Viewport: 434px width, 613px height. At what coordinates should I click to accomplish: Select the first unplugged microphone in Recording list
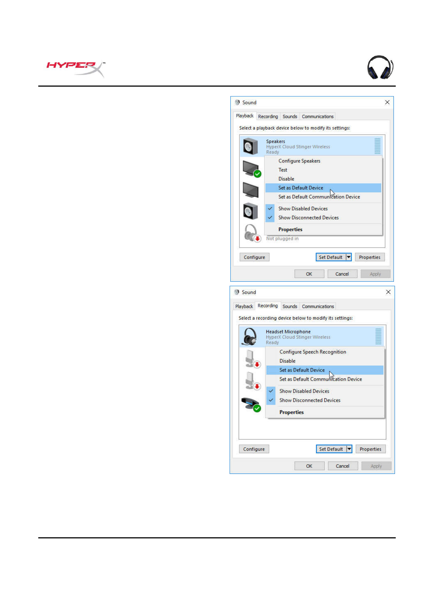(x=252, y=359)
